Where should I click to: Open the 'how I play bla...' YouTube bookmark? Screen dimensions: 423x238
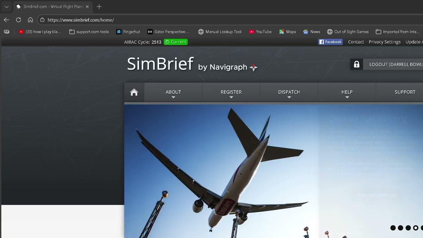point(40,32)
